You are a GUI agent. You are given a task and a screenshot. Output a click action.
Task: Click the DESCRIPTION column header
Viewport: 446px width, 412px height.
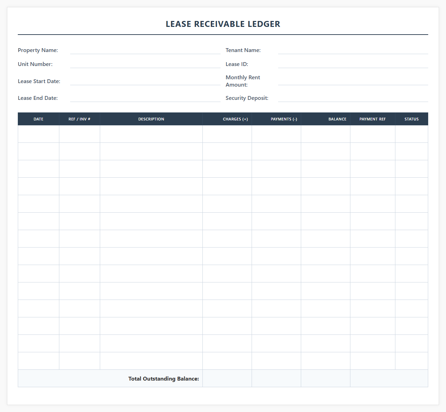[x=151, y=119]
